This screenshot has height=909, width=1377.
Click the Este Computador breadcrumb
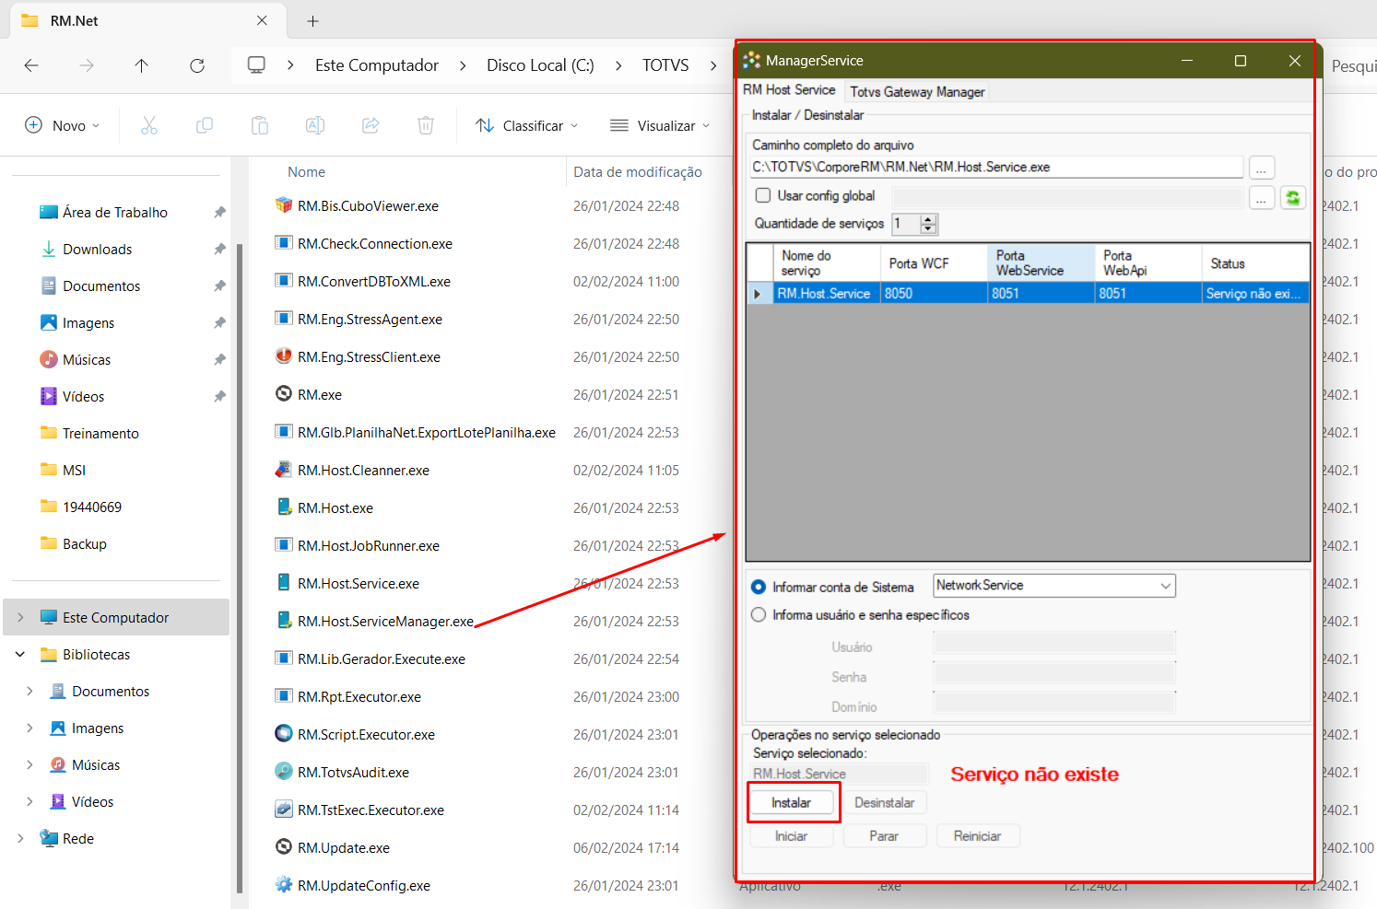click(x=377, y=65)
